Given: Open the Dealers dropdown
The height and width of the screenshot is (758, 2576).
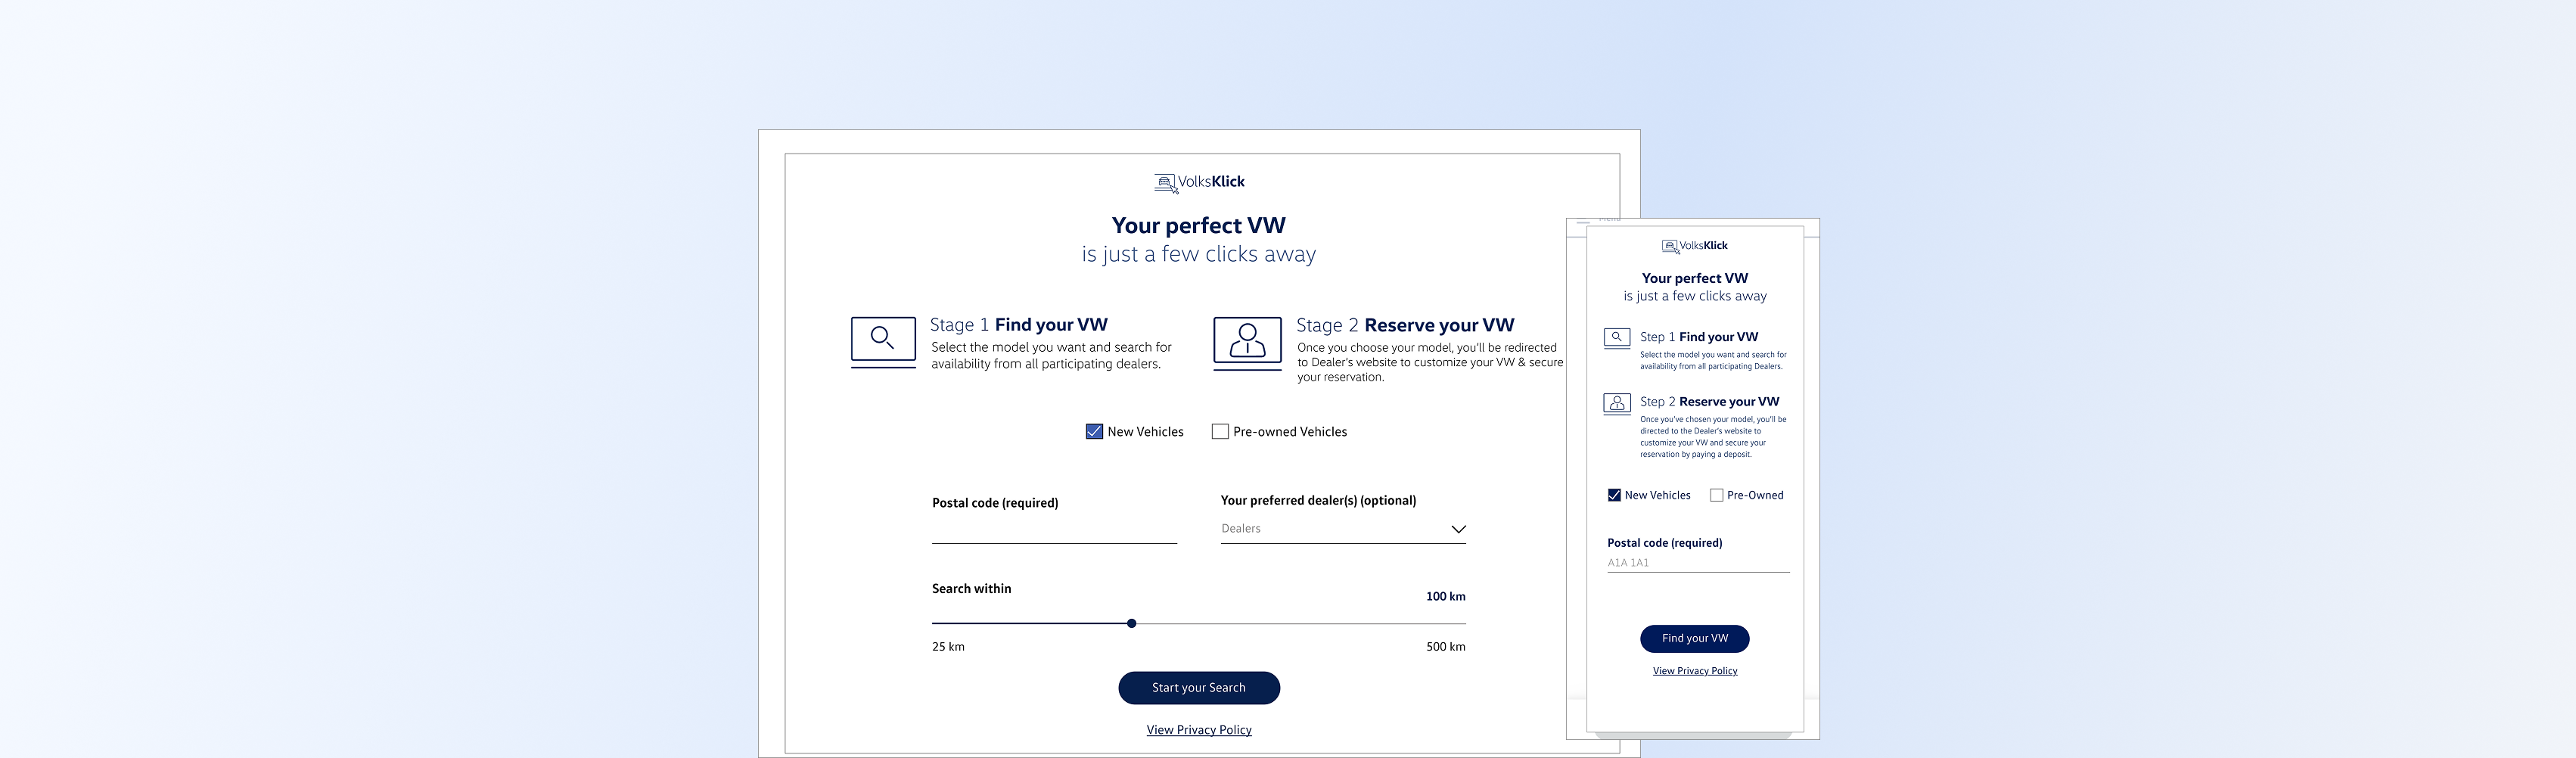Looking at the screenshot, I should click(x=1343, y=529).
